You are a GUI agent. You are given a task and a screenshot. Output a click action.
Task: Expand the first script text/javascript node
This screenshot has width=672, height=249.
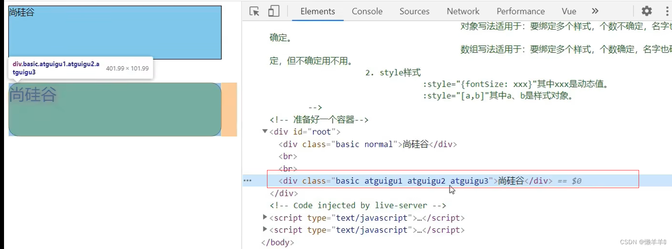click(265, 217)
